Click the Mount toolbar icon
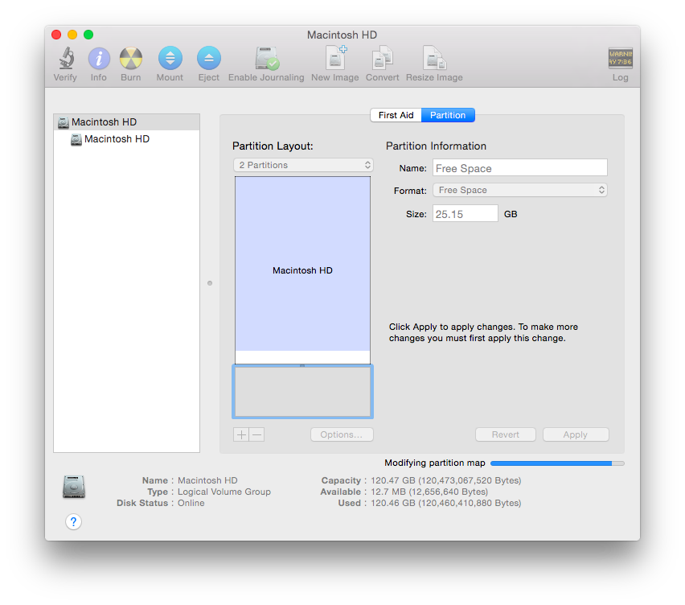Screen dimensions: 685x605 170,58
